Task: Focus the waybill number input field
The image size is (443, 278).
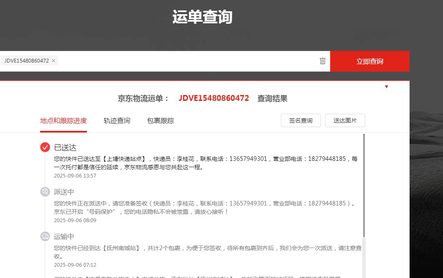Action: click(x=188, y=61)
